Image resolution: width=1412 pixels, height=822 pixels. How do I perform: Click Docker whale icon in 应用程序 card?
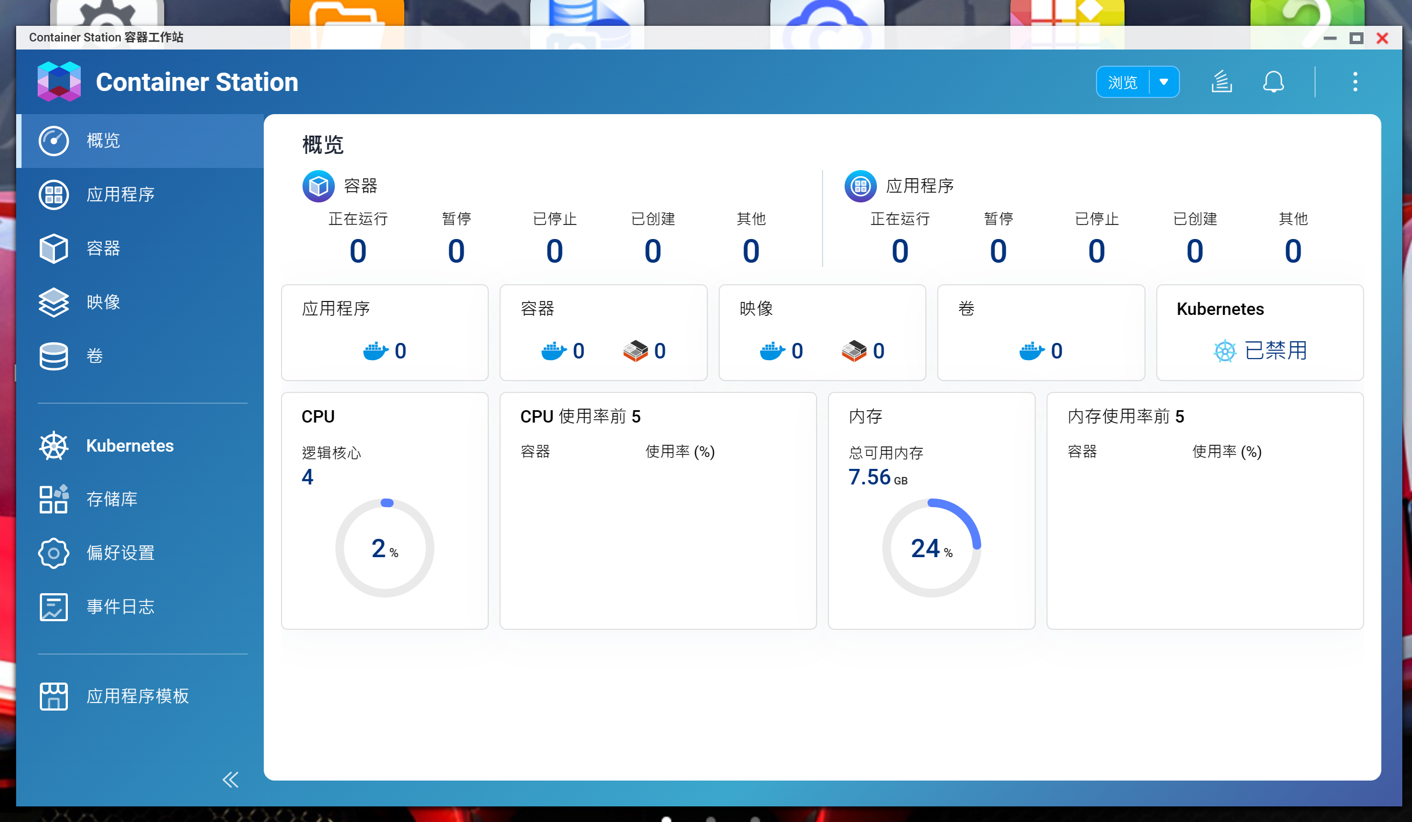pos(375,351)
